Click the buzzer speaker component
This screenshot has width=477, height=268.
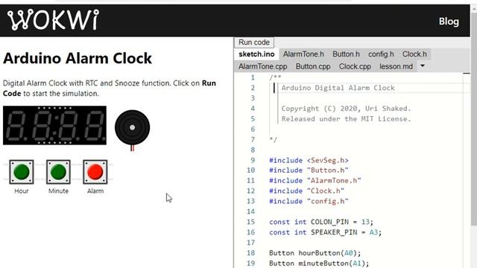[x=133, y=127]
